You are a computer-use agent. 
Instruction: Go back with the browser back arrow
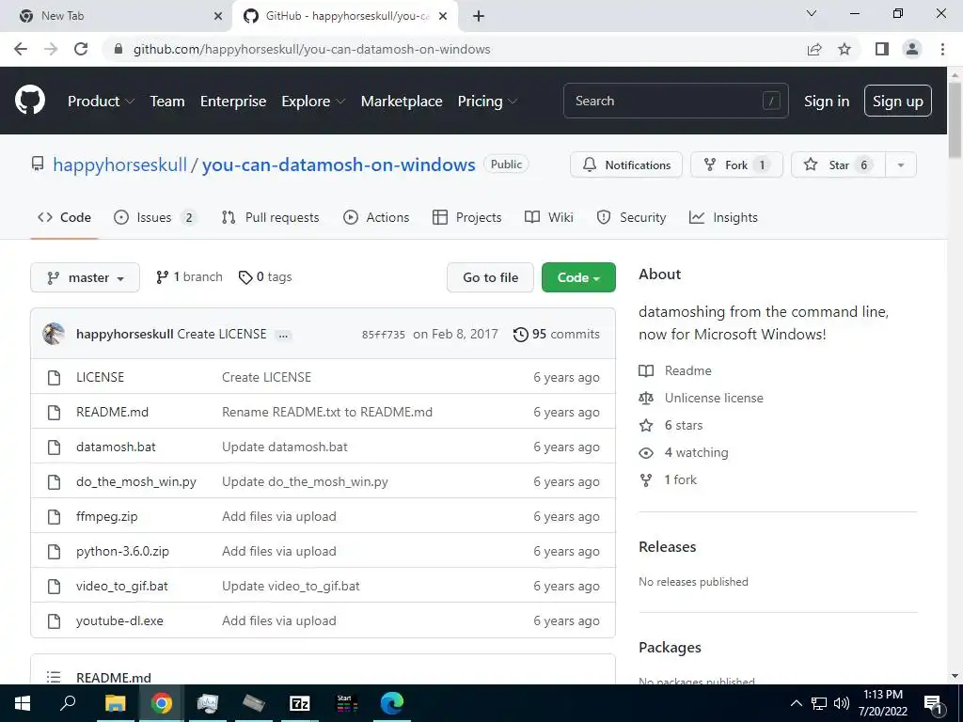[x=21, y=49]
